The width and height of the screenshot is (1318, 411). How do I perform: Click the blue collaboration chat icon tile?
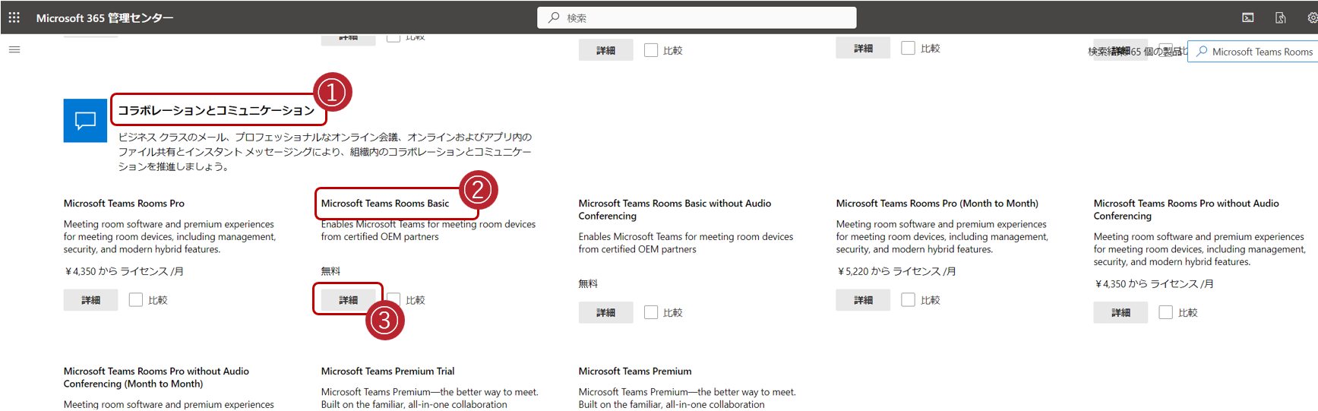point(85,120)
